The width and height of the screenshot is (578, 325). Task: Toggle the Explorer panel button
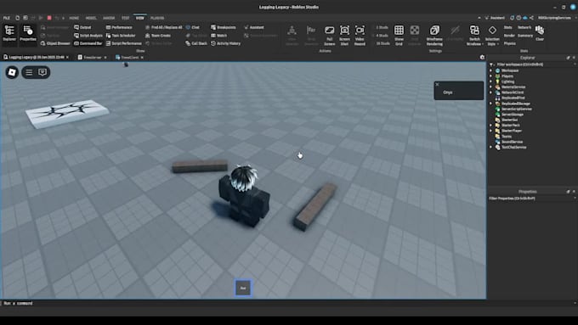pyautogui.click(x=9, y=34)
